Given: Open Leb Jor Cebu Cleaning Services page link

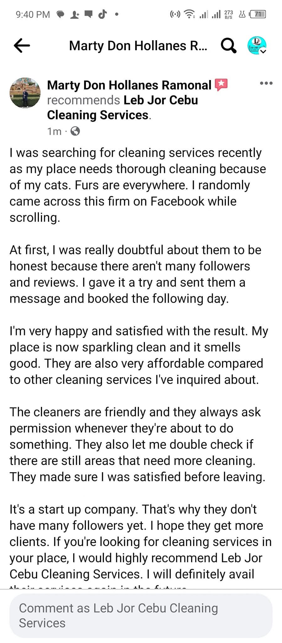Looking at the screenshot, I should tap(122, 107).
